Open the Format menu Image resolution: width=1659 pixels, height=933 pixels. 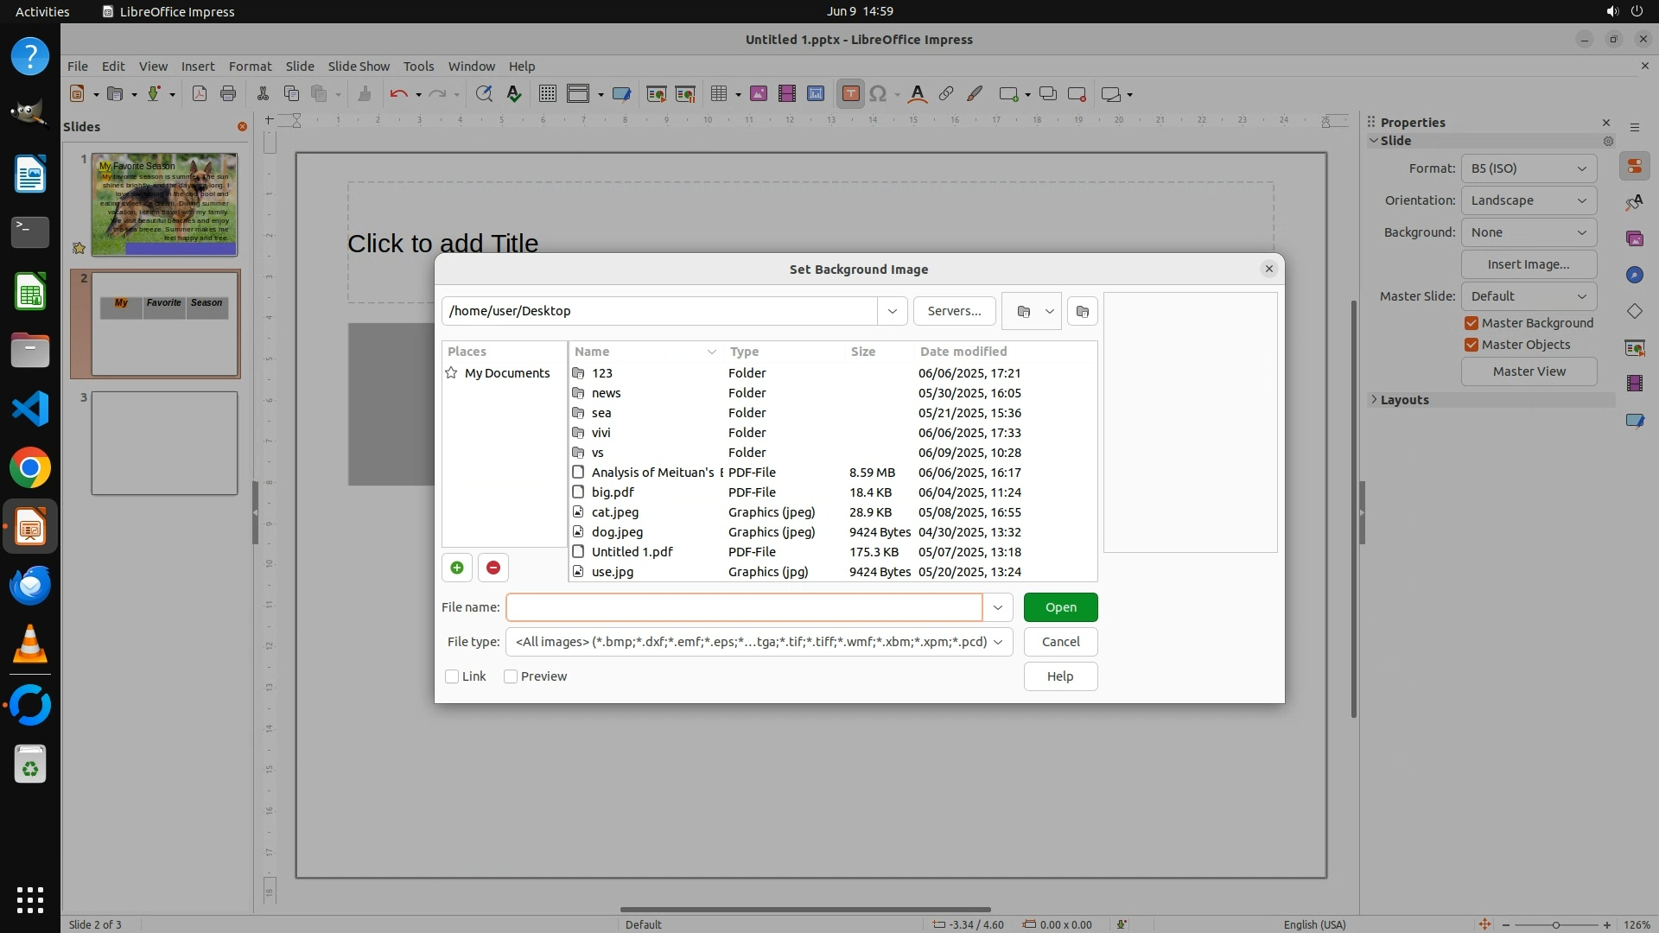coord(250,67)
